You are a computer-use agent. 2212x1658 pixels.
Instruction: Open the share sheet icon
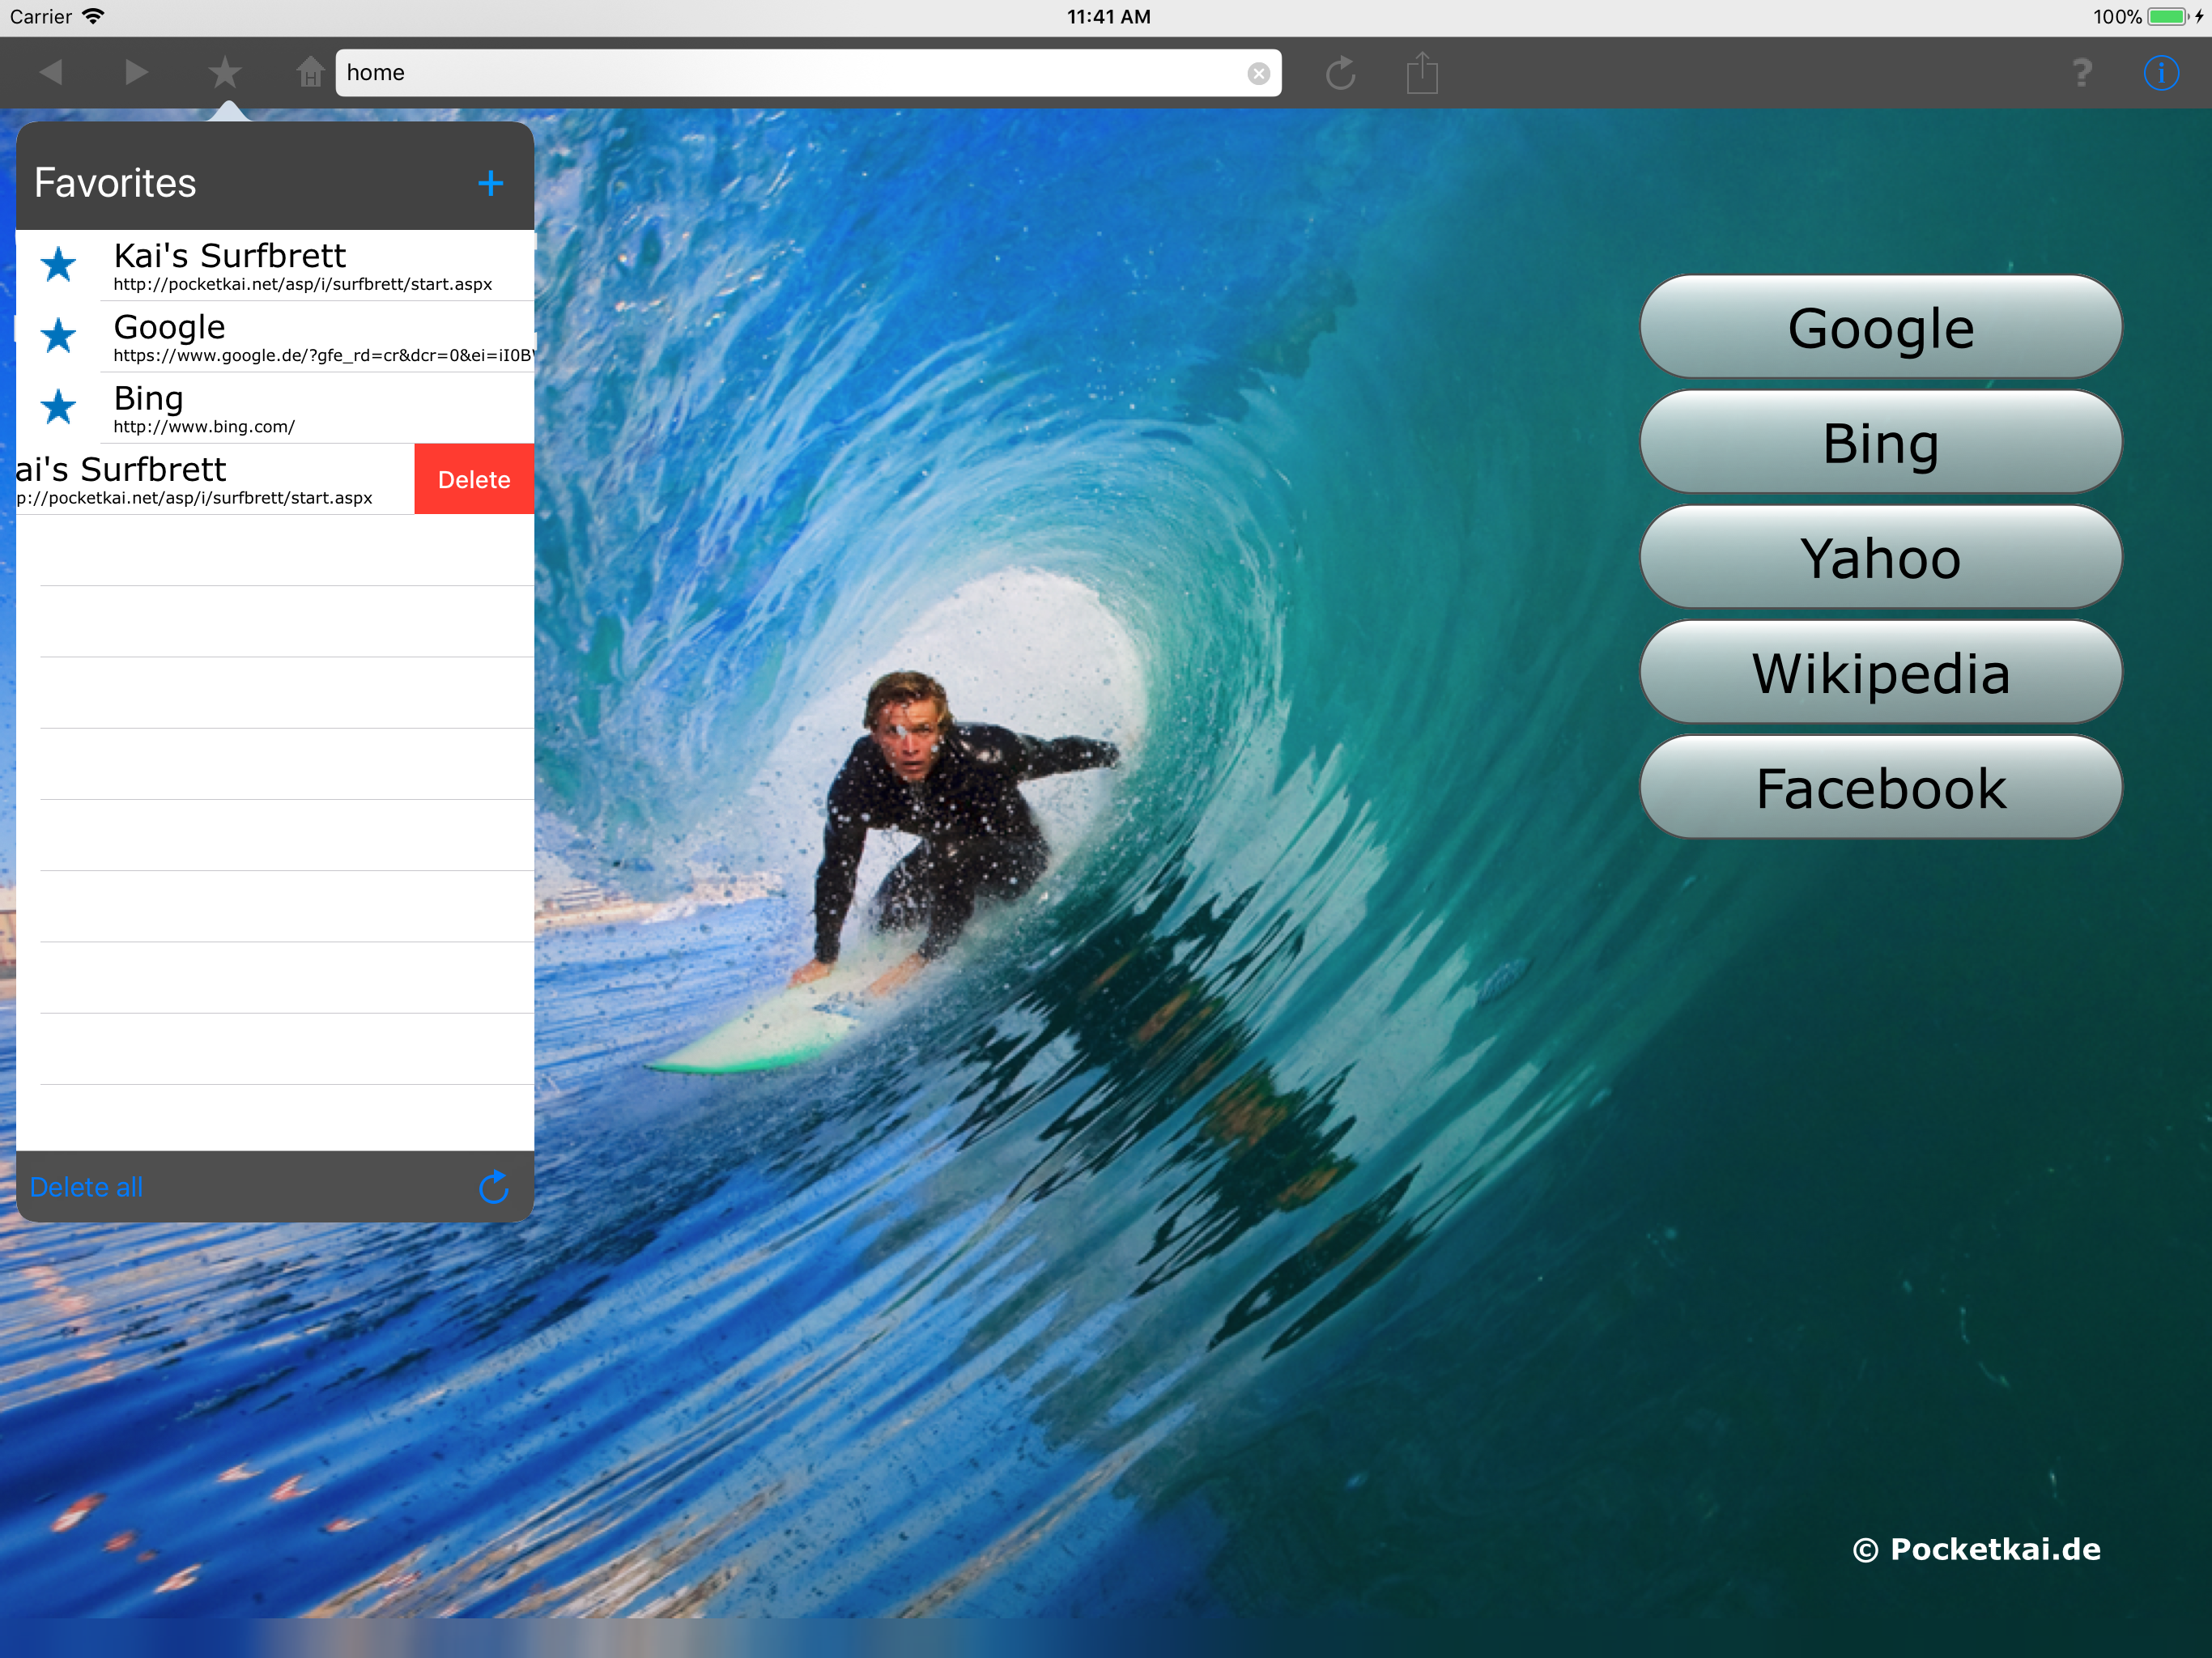[x=1422, y=72]
